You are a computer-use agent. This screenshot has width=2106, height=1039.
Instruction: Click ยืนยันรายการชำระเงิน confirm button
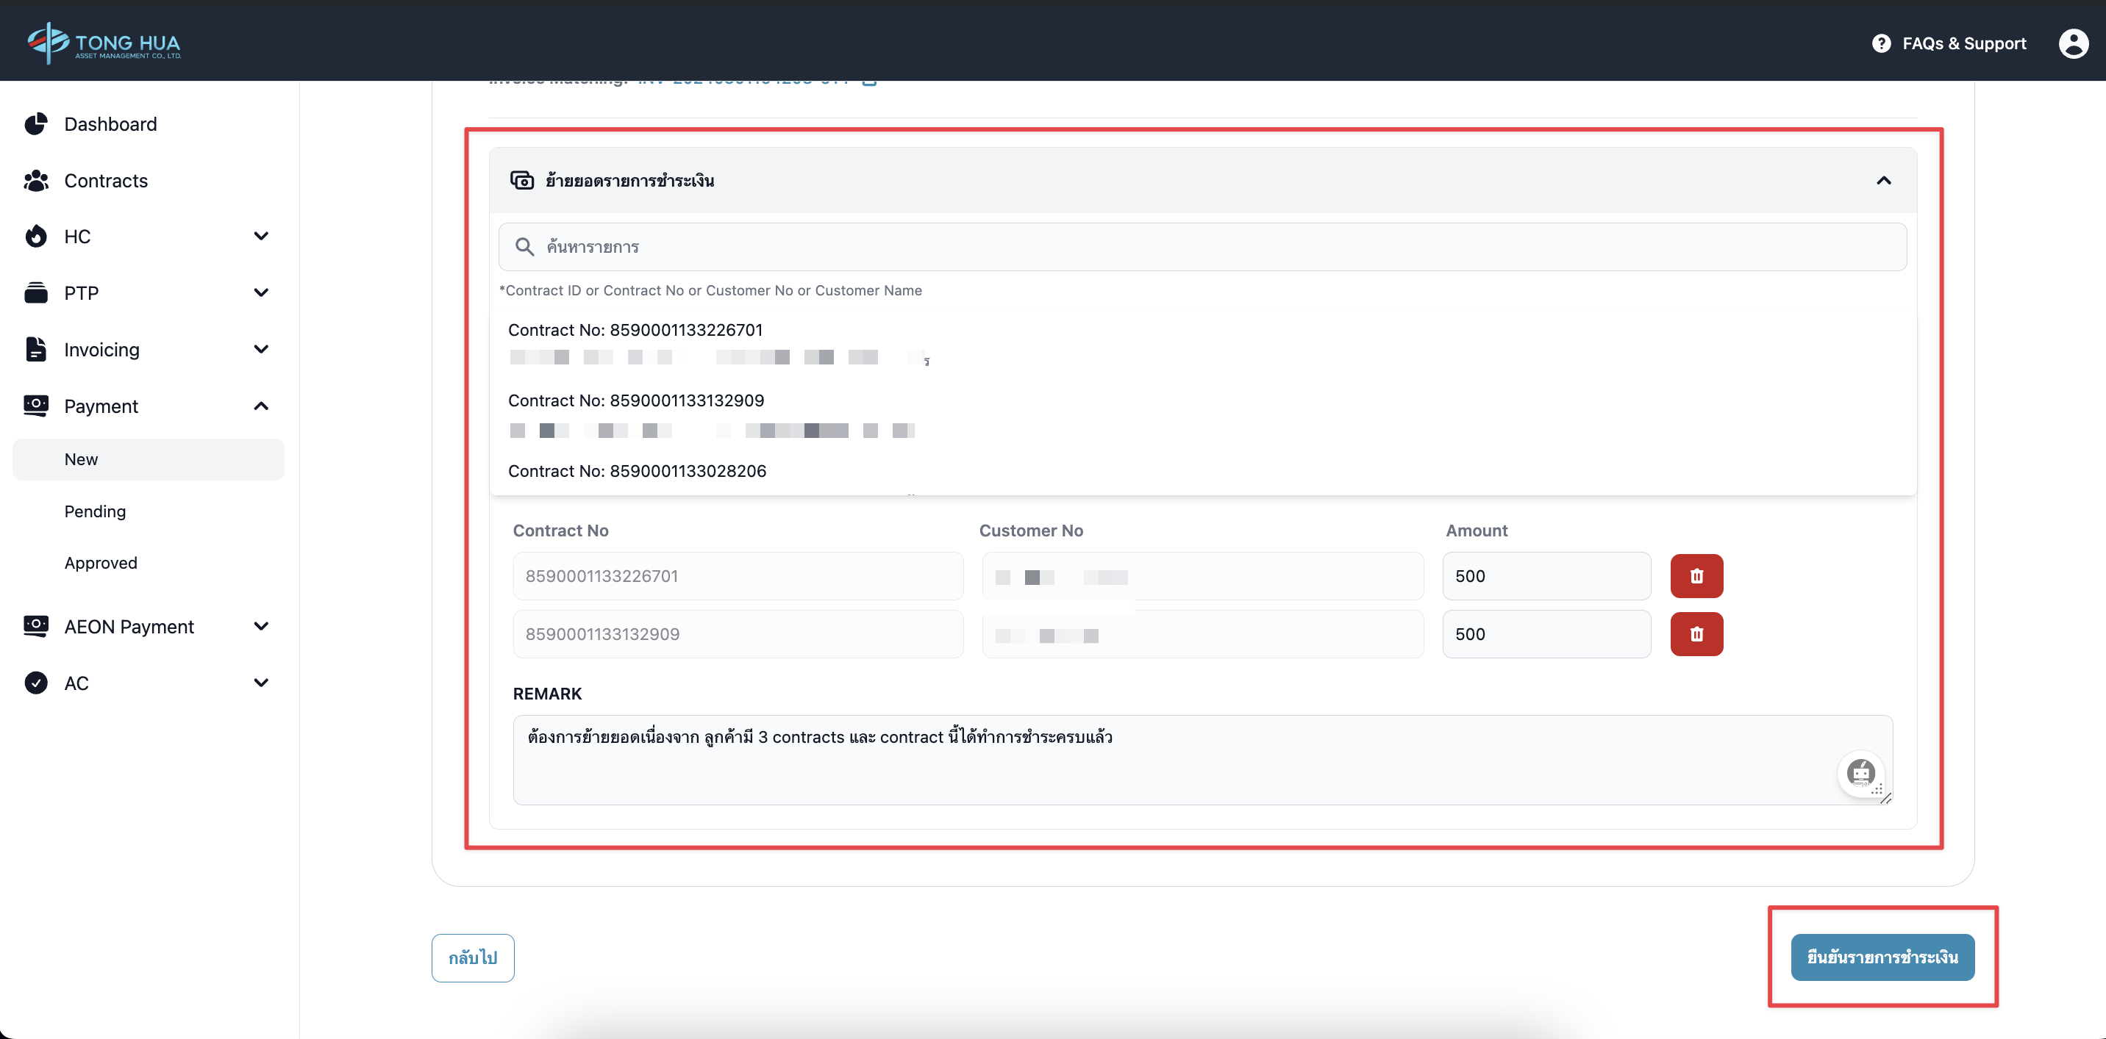[x=1882, y=957]
